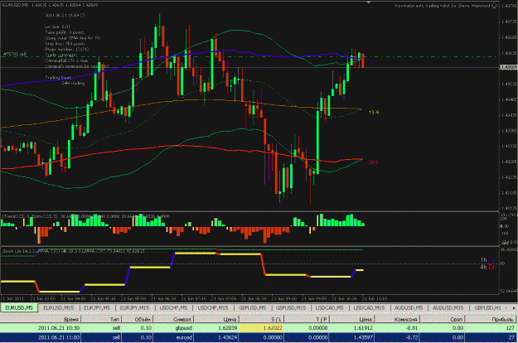Open the USDCAD,M5 chart tab
This screenshot has height=343, width=518.
point(329,307)
